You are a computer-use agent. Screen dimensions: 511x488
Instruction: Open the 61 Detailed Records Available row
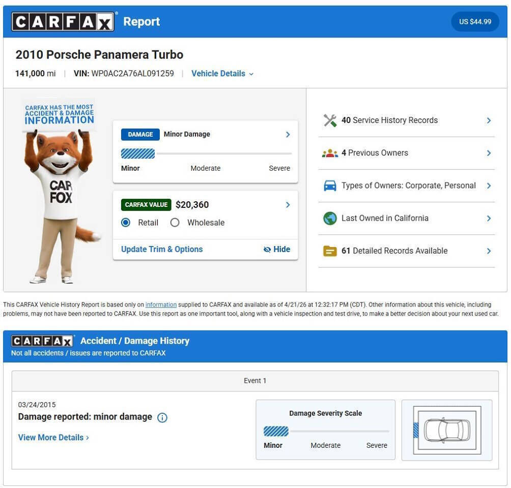489,251
